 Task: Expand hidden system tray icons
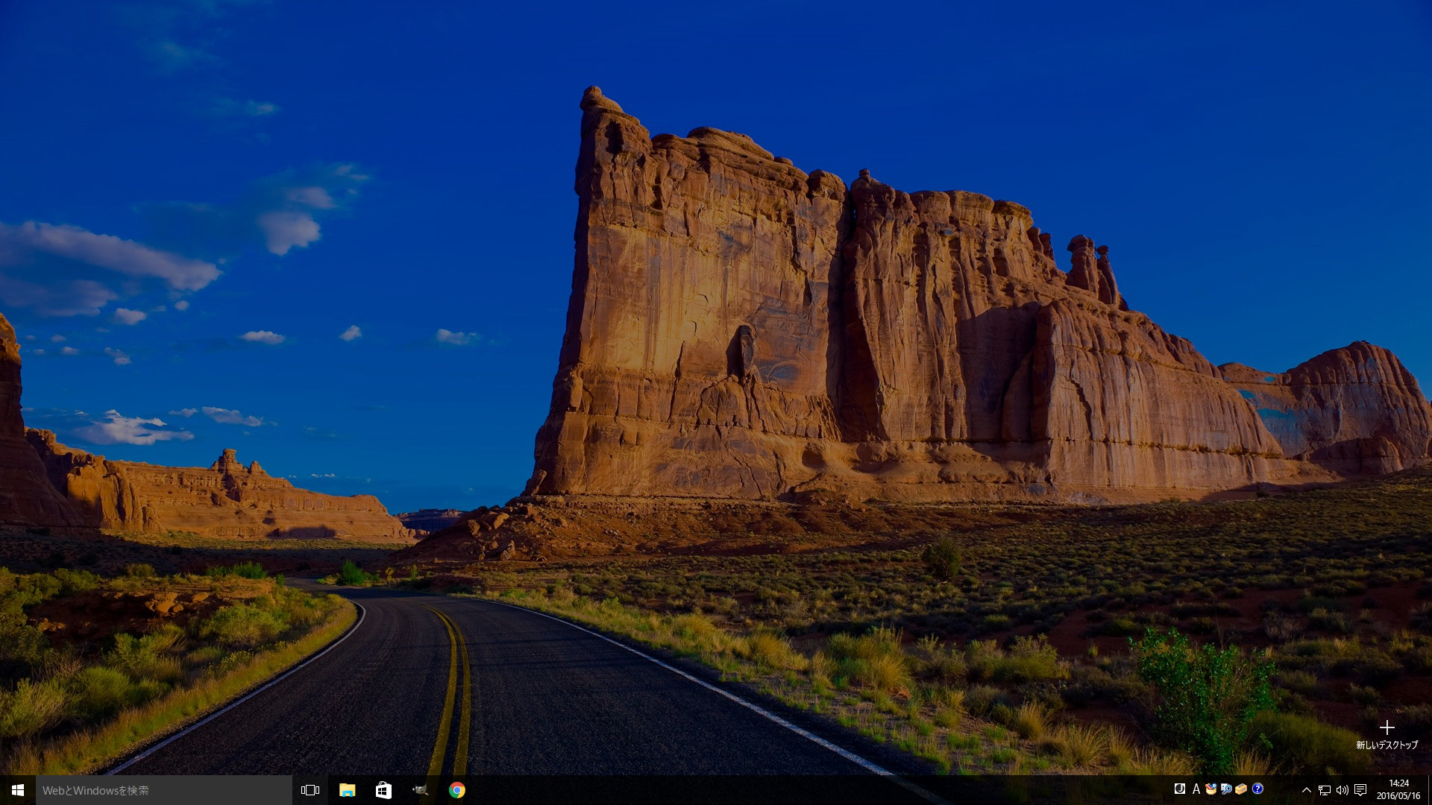tap(1307, 790)
